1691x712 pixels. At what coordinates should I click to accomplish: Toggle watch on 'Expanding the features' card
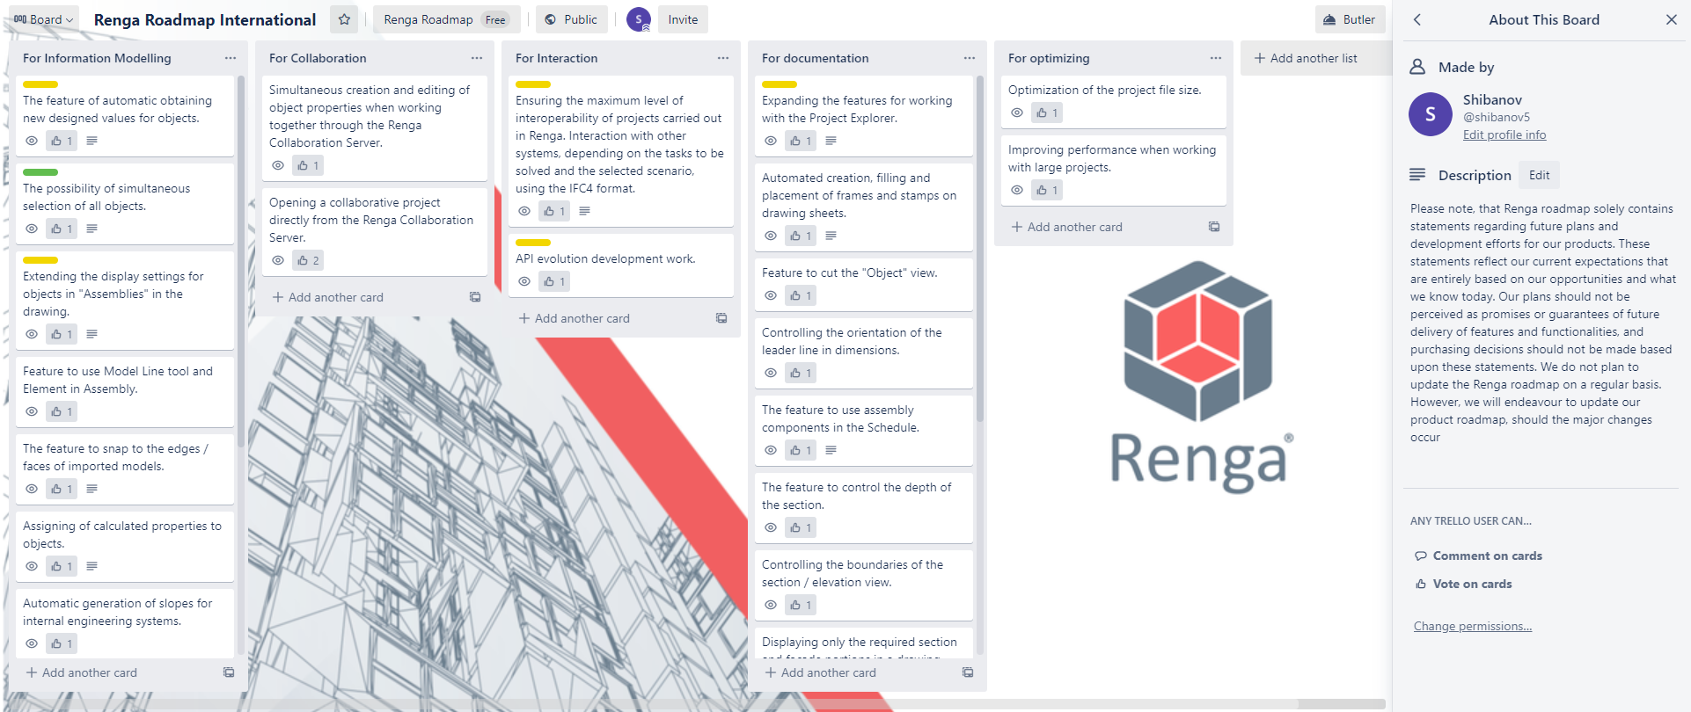pyautogui.click(x=771, y=141)
